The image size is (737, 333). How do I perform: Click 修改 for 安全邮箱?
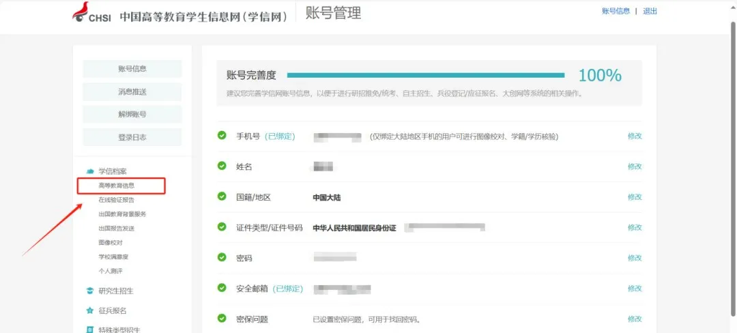(x=635, y=289)
